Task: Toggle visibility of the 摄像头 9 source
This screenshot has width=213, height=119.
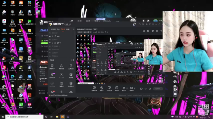Action: point(50,46)
